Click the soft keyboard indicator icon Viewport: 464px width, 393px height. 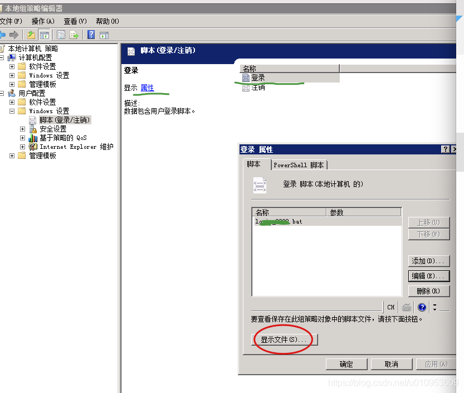(407, 307)
